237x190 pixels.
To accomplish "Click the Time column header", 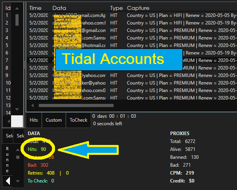I will [35, 8].
